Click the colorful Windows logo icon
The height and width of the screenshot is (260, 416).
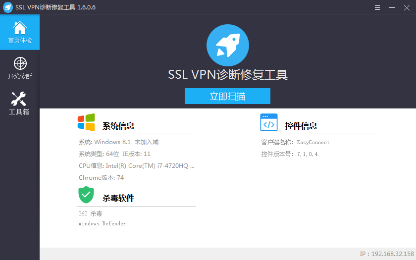click(86, 123)
